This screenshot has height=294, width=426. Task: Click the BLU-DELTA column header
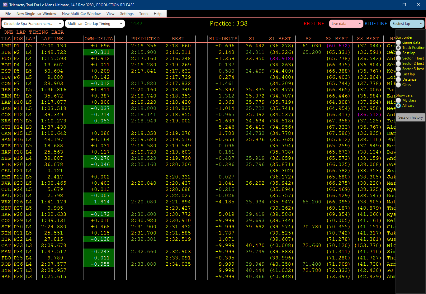pyautogui.click(x=223, y=39)
